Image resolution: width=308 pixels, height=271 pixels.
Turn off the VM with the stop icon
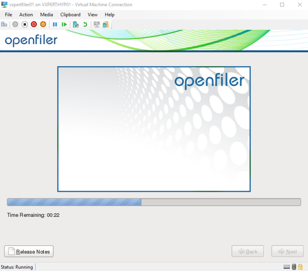pyautogui.click(x=25, y=24)
